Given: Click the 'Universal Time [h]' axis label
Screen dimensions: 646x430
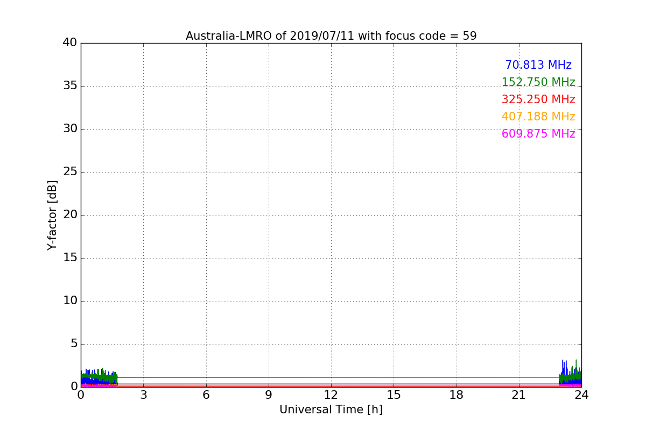Looking at the screenshot, I should (x=331, y=410).
